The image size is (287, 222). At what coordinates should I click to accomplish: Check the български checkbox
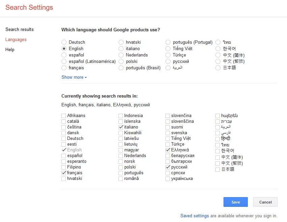tap(167, 161)
